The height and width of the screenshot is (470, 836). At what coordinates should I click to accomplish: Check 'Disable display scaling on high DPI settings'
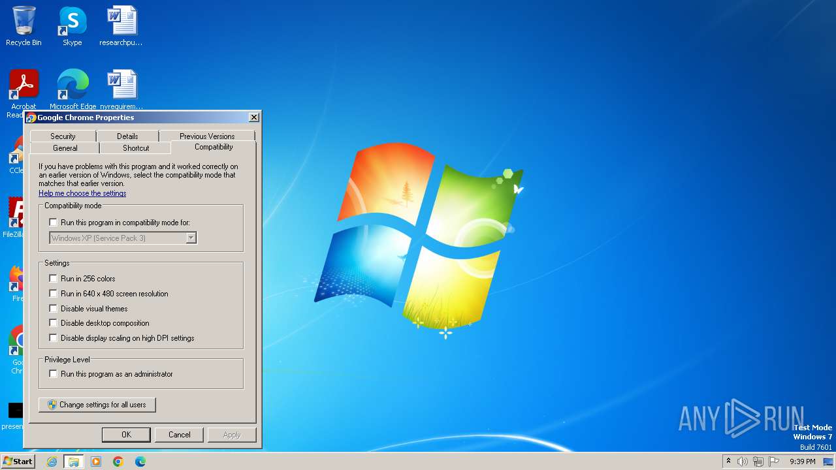[54, 338]
